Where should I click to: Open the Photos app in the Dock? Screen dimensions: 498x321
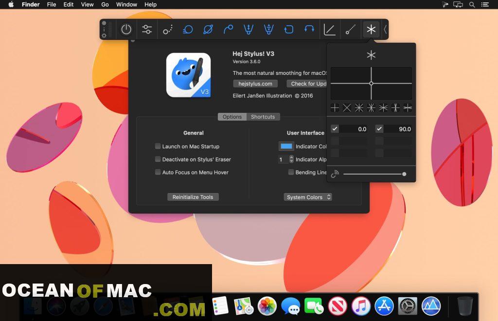pyautogui.click(x=267, y=306)
